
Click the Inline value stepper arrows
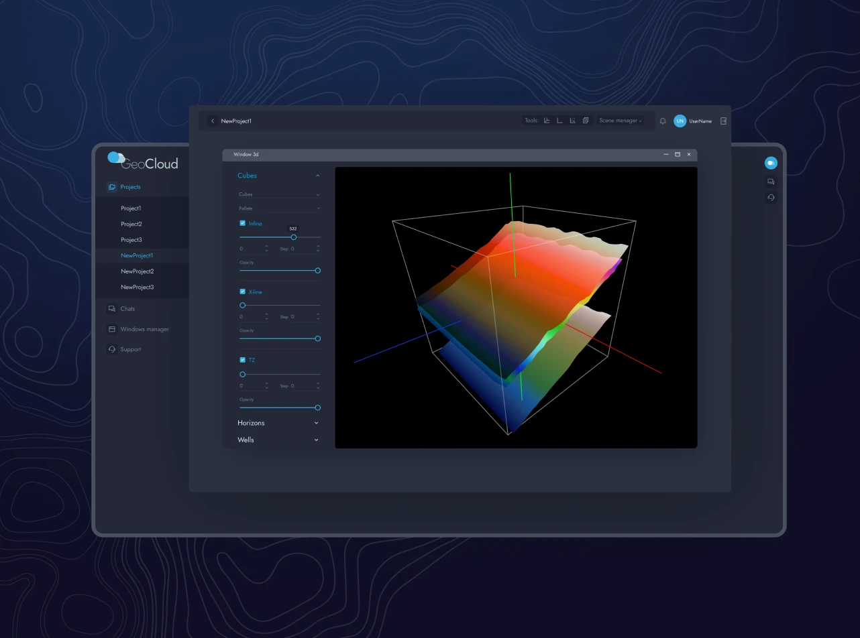[267, 249]
